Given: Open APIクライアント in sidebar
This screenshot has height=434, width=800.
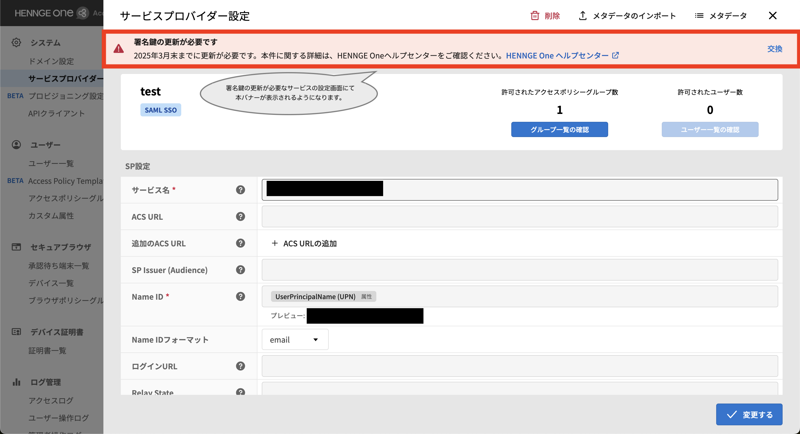Looking at the screenshot, I should (x=57, y=113).
